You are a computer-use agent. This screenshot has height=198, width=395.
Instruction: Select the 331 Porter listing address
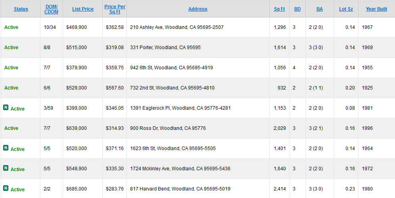tap(165, 47)
